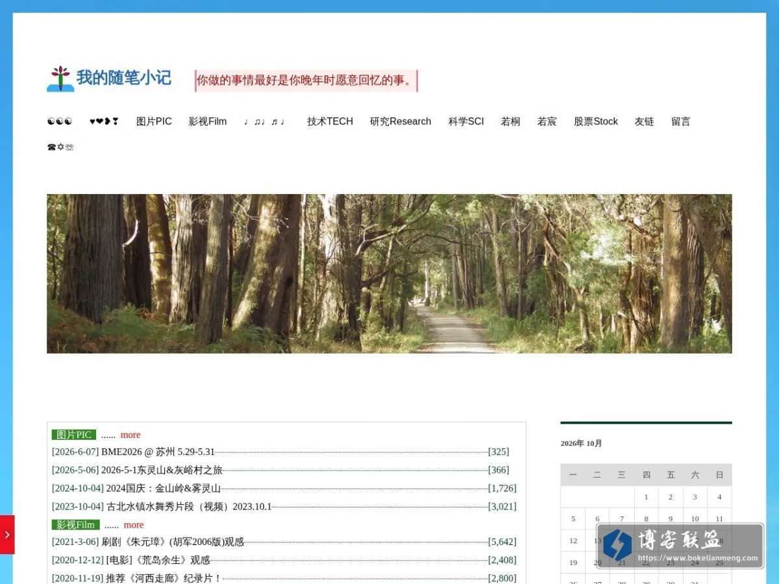779x584 pixels.
Task: Expand the red side panel arrow
Action: pos(7,535)
